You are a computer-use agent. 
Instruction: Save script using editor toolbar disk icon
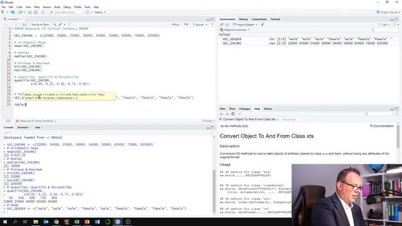24,24
